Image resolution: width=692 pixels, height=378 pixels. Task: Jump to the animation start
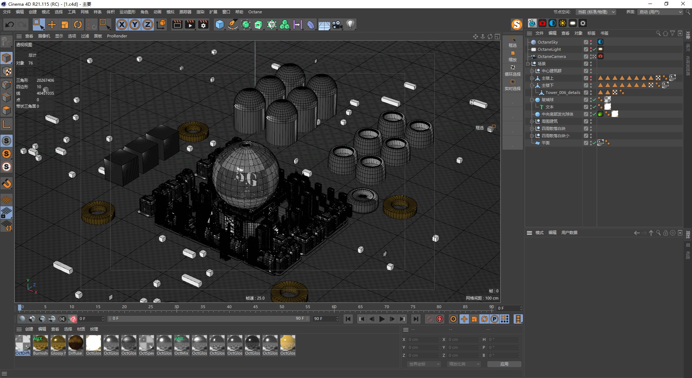pyautogui.click(x=348, y=319)
